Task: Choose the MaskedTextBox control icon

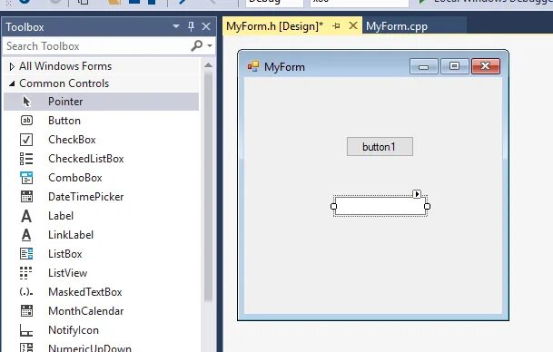Action: point(26,292)
